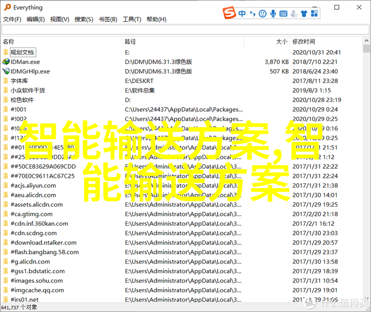Click folder icon of 小众软件干货
The image size is (371, 312).
pos(6,91)
